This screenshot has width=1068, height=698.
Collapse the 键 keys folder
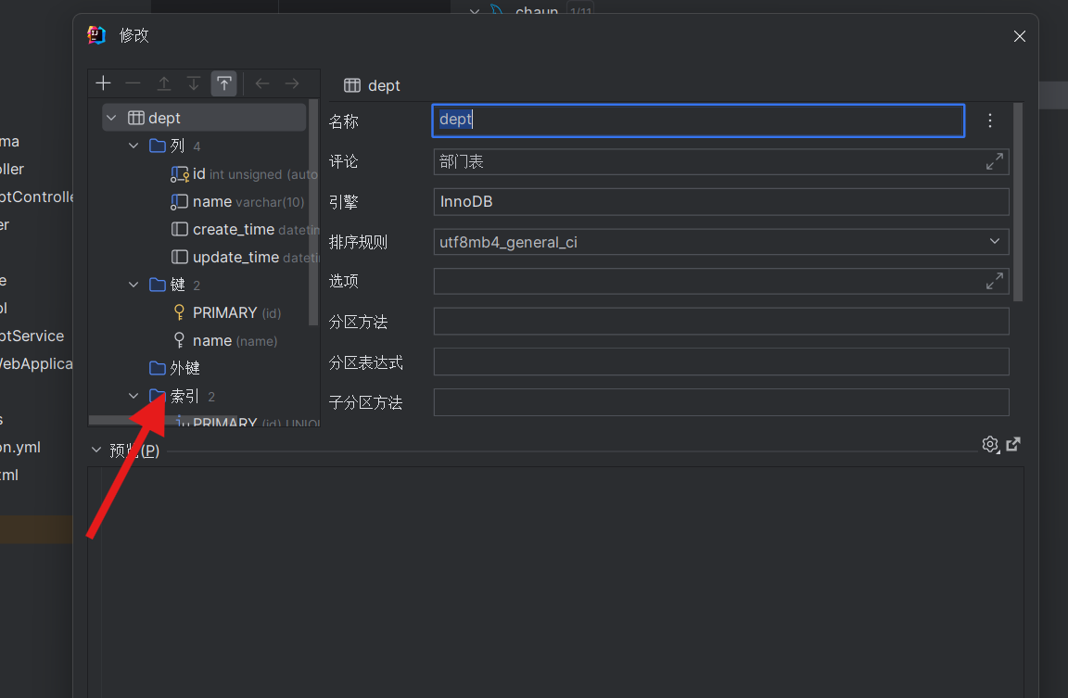click(x=134, y=285)
